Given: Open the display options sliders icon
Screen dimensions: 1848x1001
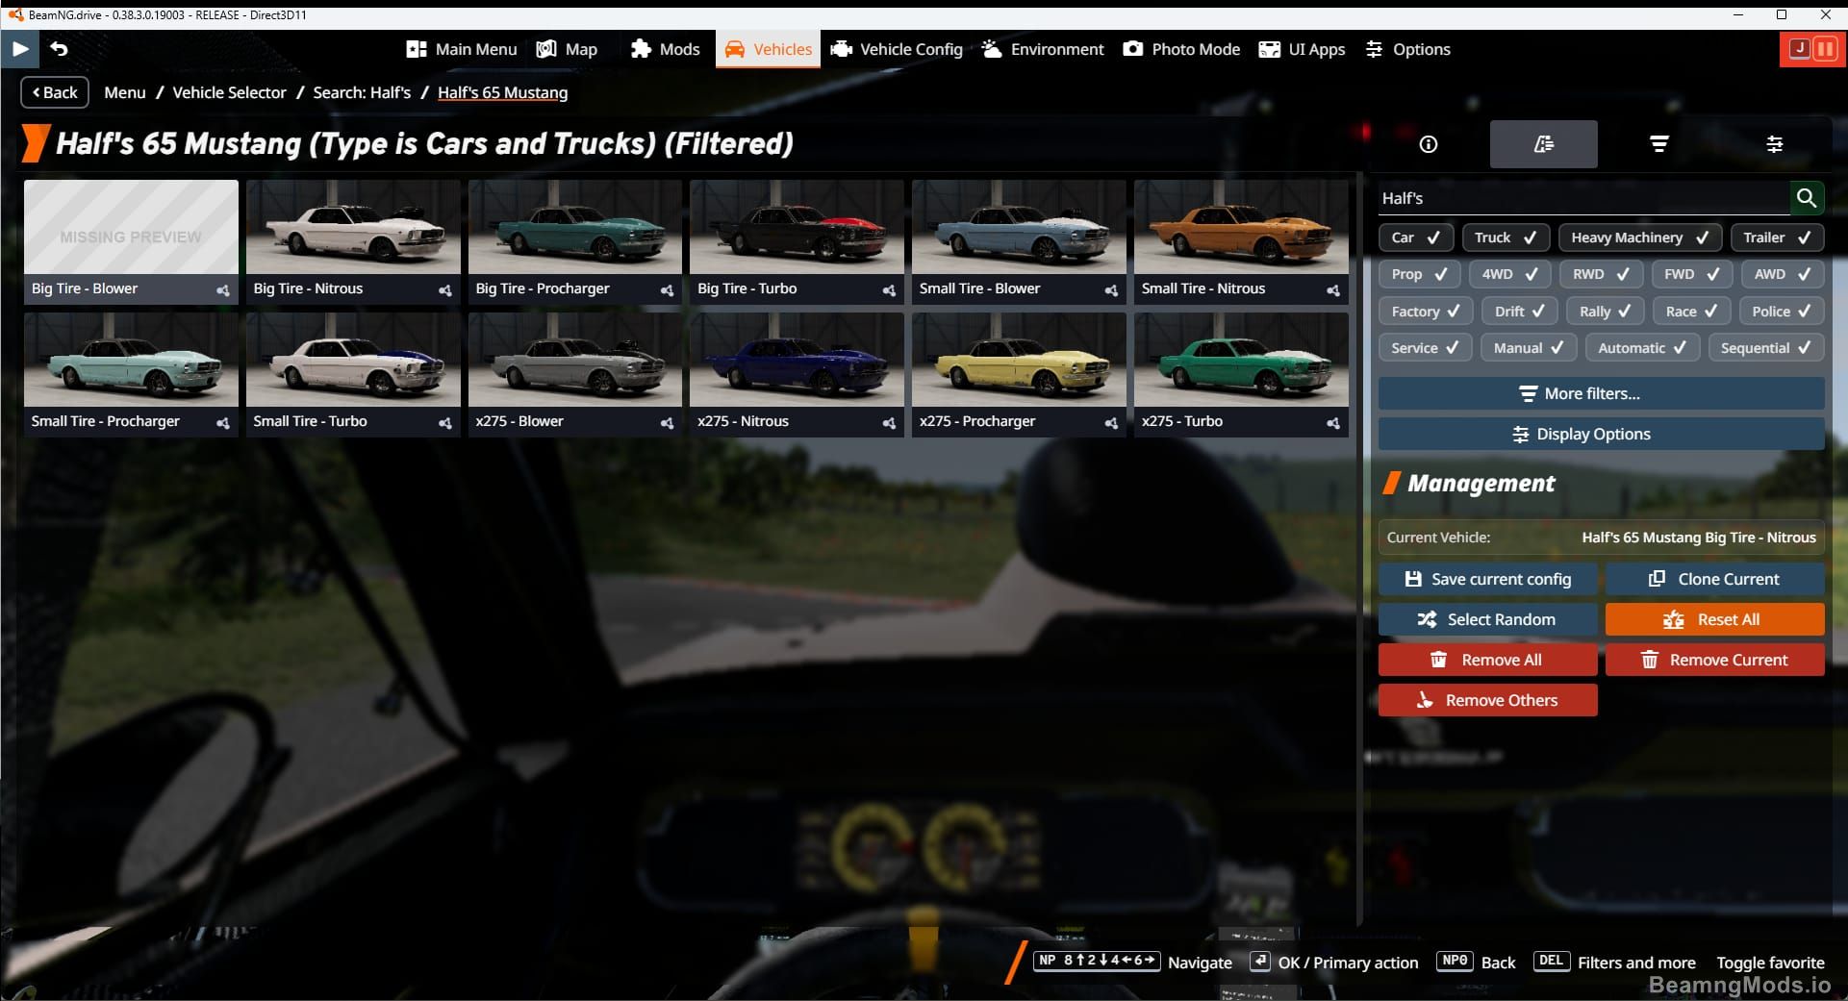Looking at the screenshot, I should (1775, 144).
